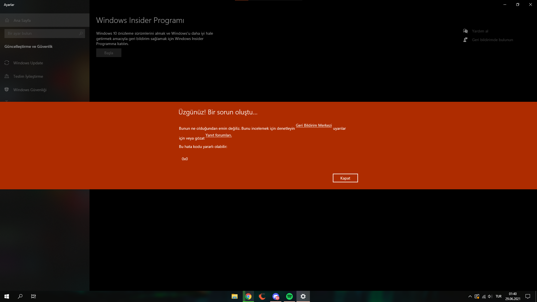Open Windows Güvenliği shield item

click(x=30, y=90)
